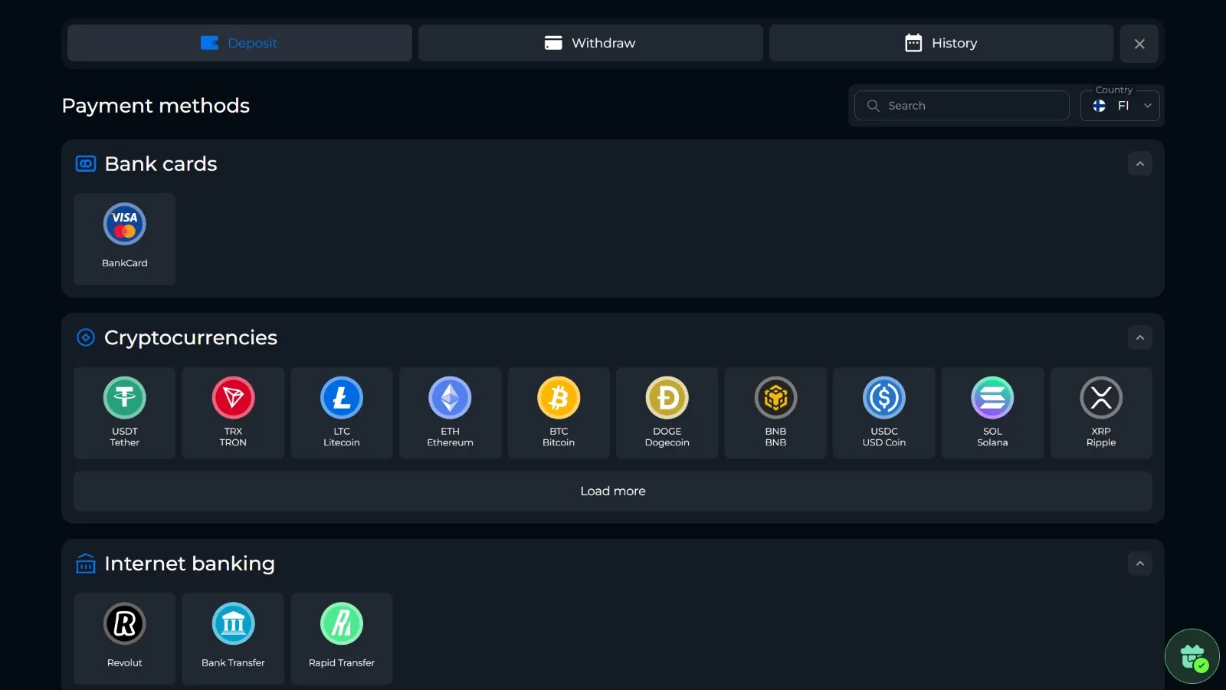The image size is (1226, 690).
Task: Select TRX TRON cryptocurrency
Action: (233, 412)
